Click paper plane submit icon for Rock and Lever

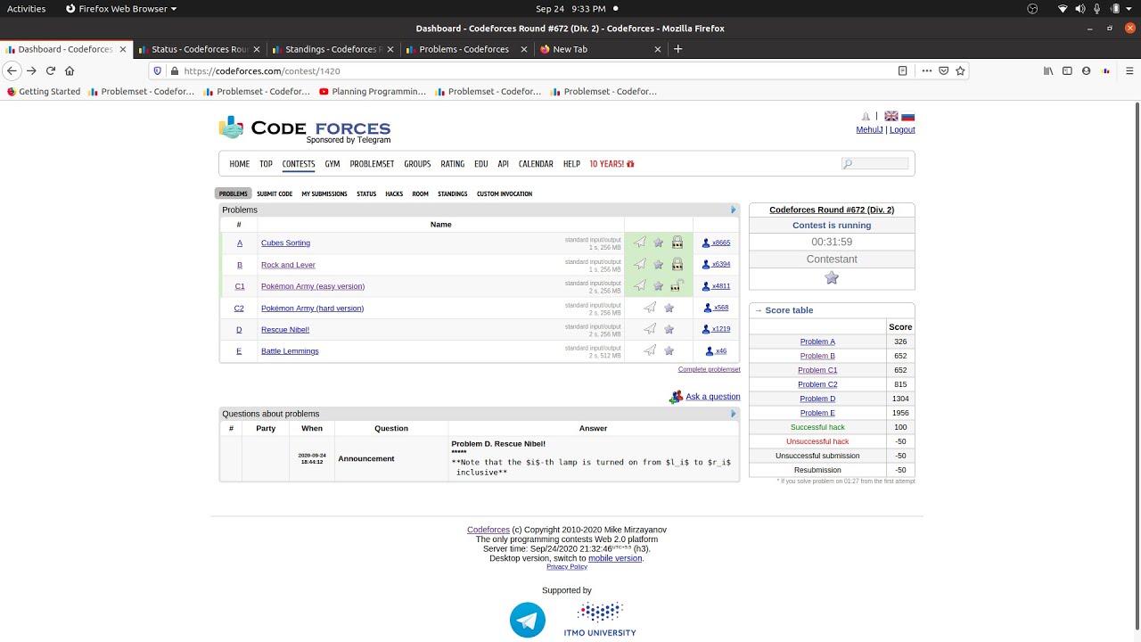pyautogui.click(x=640, y=264)
